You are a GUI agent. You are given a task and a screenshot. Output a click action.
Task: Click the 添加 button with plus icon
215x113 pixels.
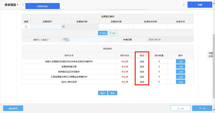coord(103,33)
